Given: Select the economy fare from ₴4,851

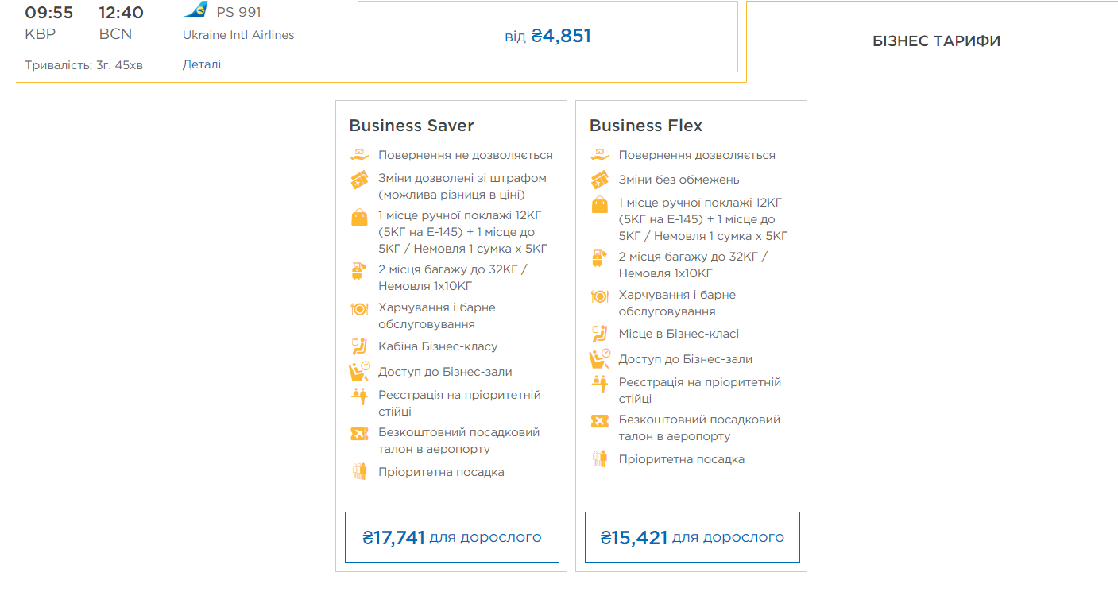Looking at the screenshot, I should point(547,37).
